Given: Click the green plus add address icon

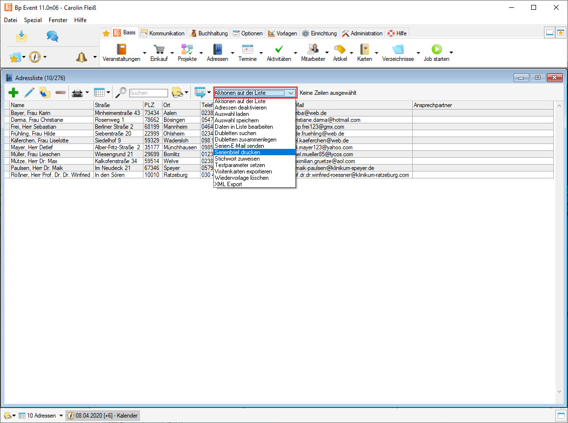Looking at the screenshot, I should (14, 92).
